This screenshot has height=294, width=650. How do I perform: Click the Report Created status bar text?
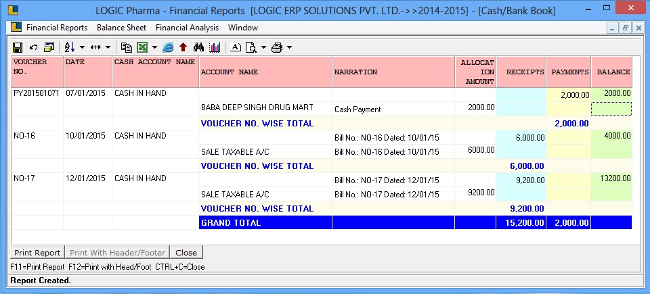click(41, 280)
